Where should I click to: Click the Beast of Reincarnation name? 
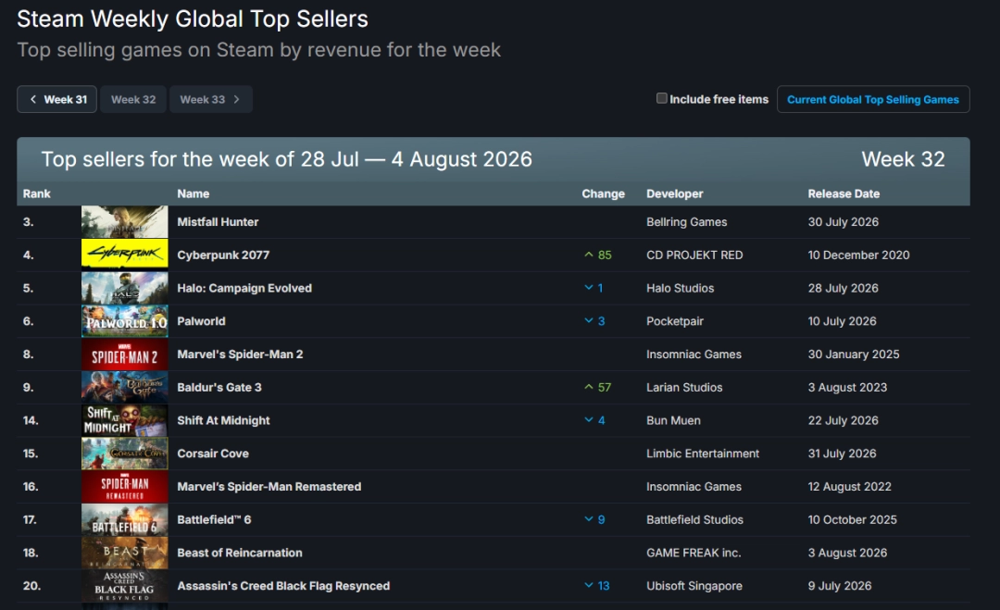pos(239,553)
